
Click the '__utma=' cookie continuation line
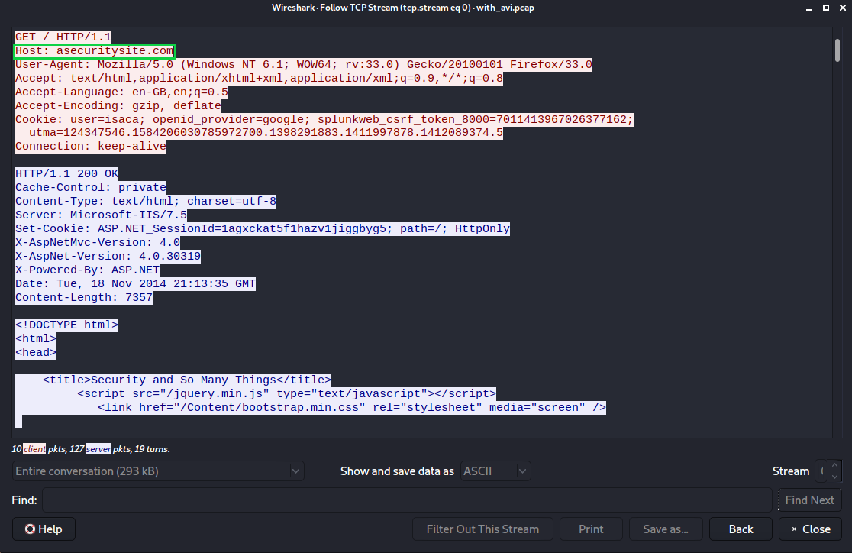pyautogui.click(x=259, y=133)
